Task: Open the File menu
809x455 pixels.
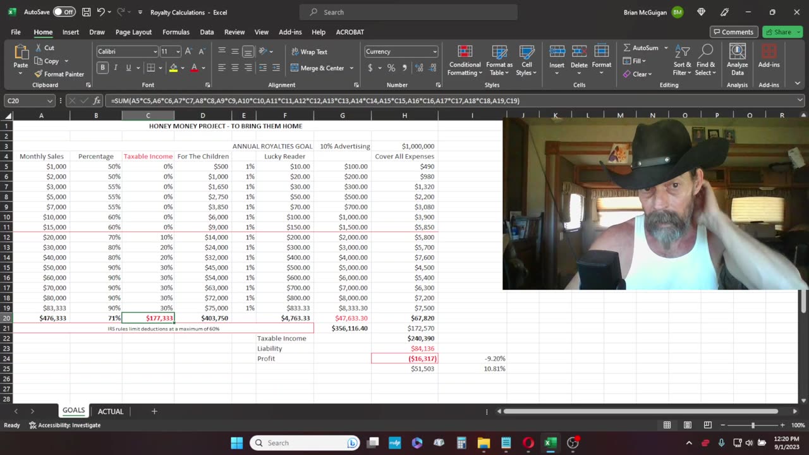Action: click(x=16, y=32)
